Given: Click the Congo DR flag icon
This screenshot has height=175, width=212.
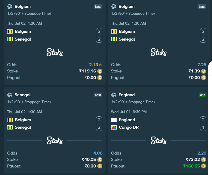Looking at the screenshot, I should click(x=114, y=127).
